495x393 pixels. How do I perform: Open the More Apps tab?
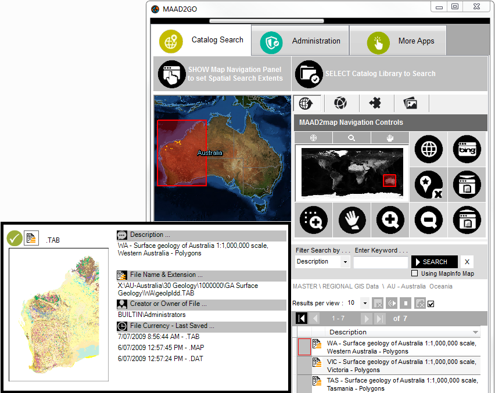[399, 41]
